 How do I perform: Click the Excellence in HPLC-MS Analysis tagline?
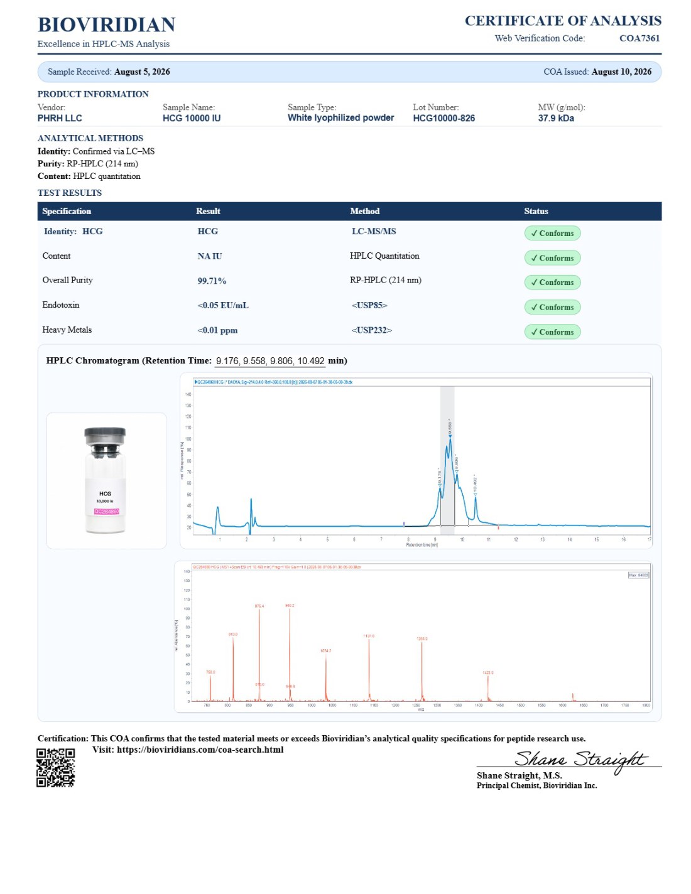click(x=104, y=44)
